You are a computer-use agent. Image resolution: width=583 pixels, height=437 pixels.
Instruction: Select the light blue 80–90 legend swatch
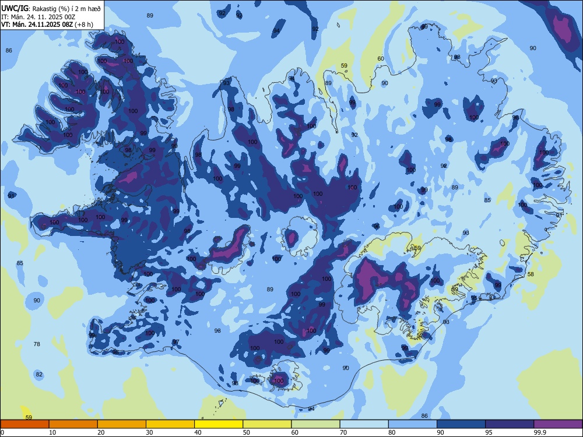[412, 424]
